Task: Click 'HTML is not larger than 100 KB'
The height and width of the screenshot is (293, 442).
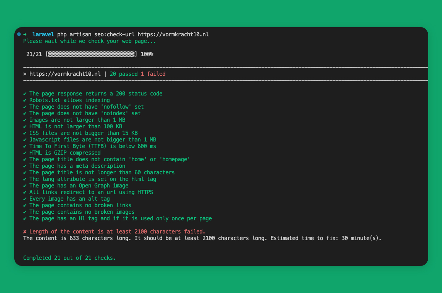Action: coord(76,127)
